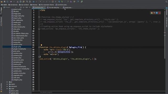Open the file in Chrome browser icon
This screenshot has height=94, width=168.
click(152, 13)
